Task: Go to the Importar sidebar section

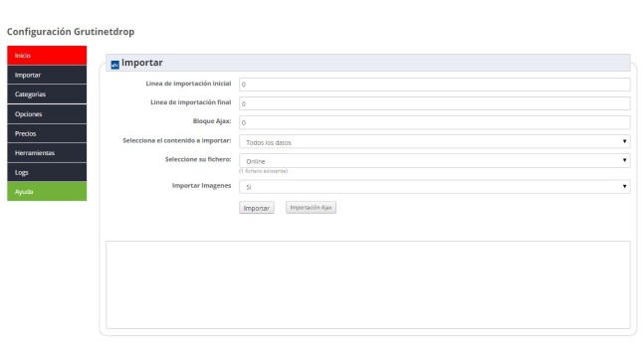Action: [47, 75]
